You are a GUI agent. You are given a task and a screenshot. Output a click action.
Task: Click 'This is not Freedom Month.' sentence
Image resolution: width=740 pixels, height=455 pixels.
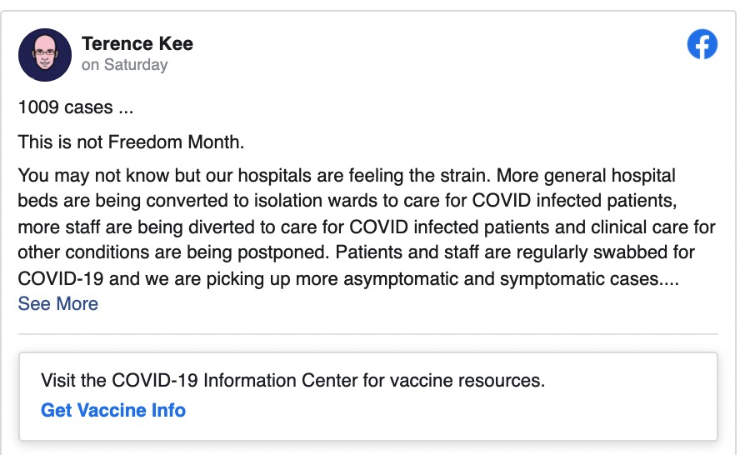(x=131, y=142)
